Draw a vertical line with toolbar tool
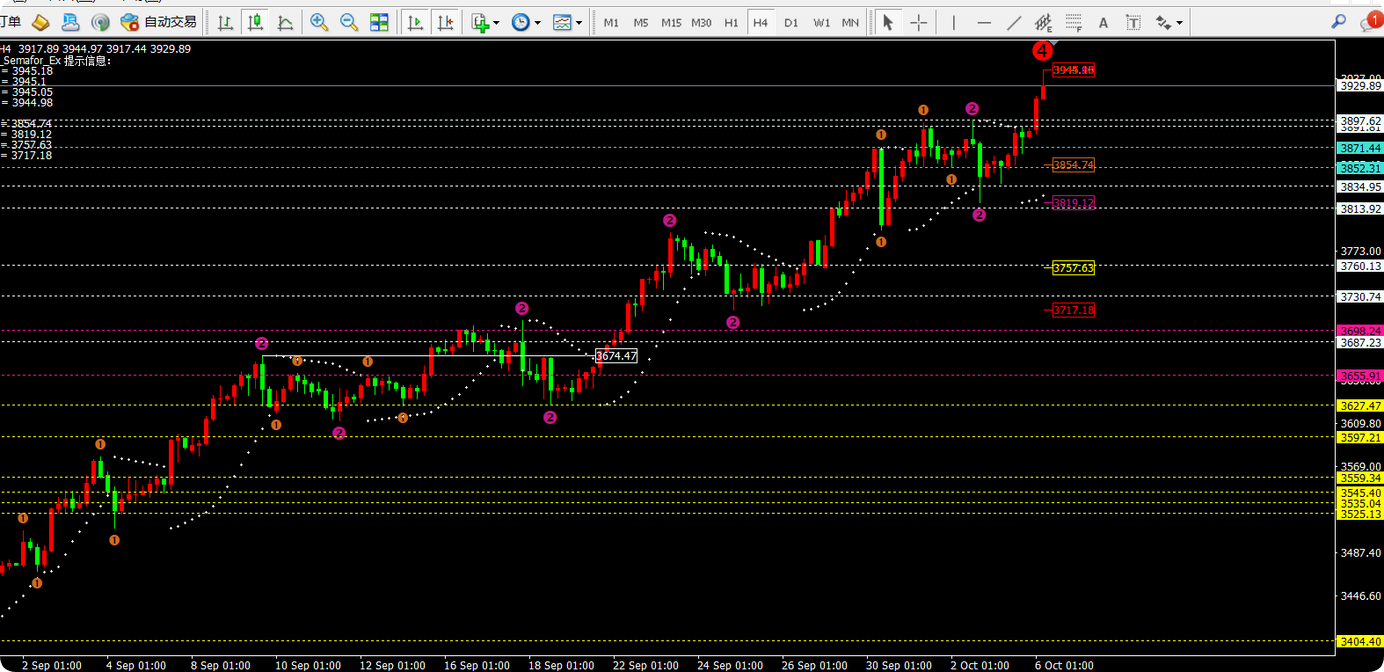1384x672 pixels. coord(953,22)
